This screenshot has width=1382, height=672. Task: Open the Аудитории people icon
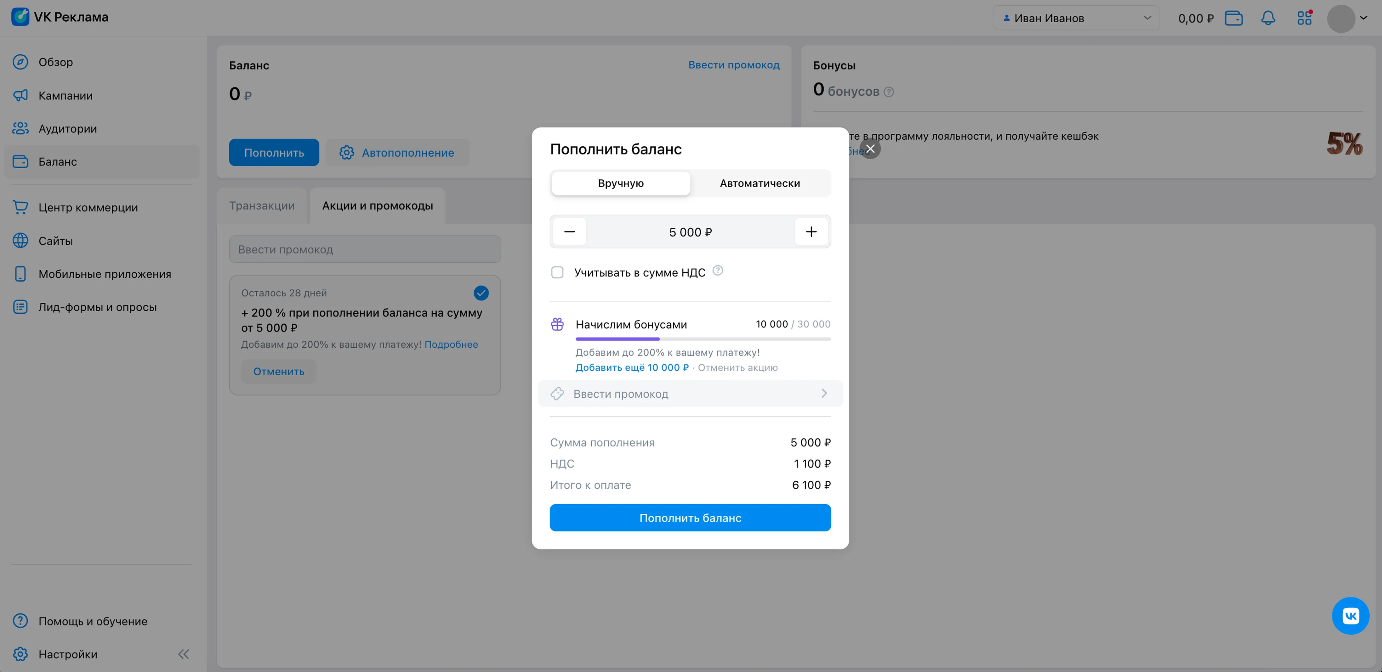tap(20, 129)
